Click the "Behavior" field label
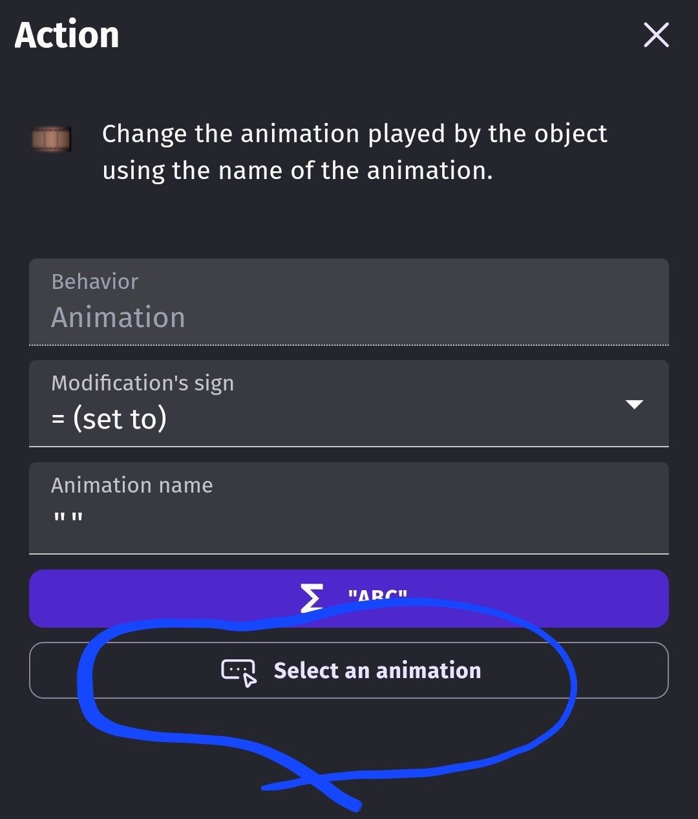This screenshot has width=698, height=819. tap(95, 282)
